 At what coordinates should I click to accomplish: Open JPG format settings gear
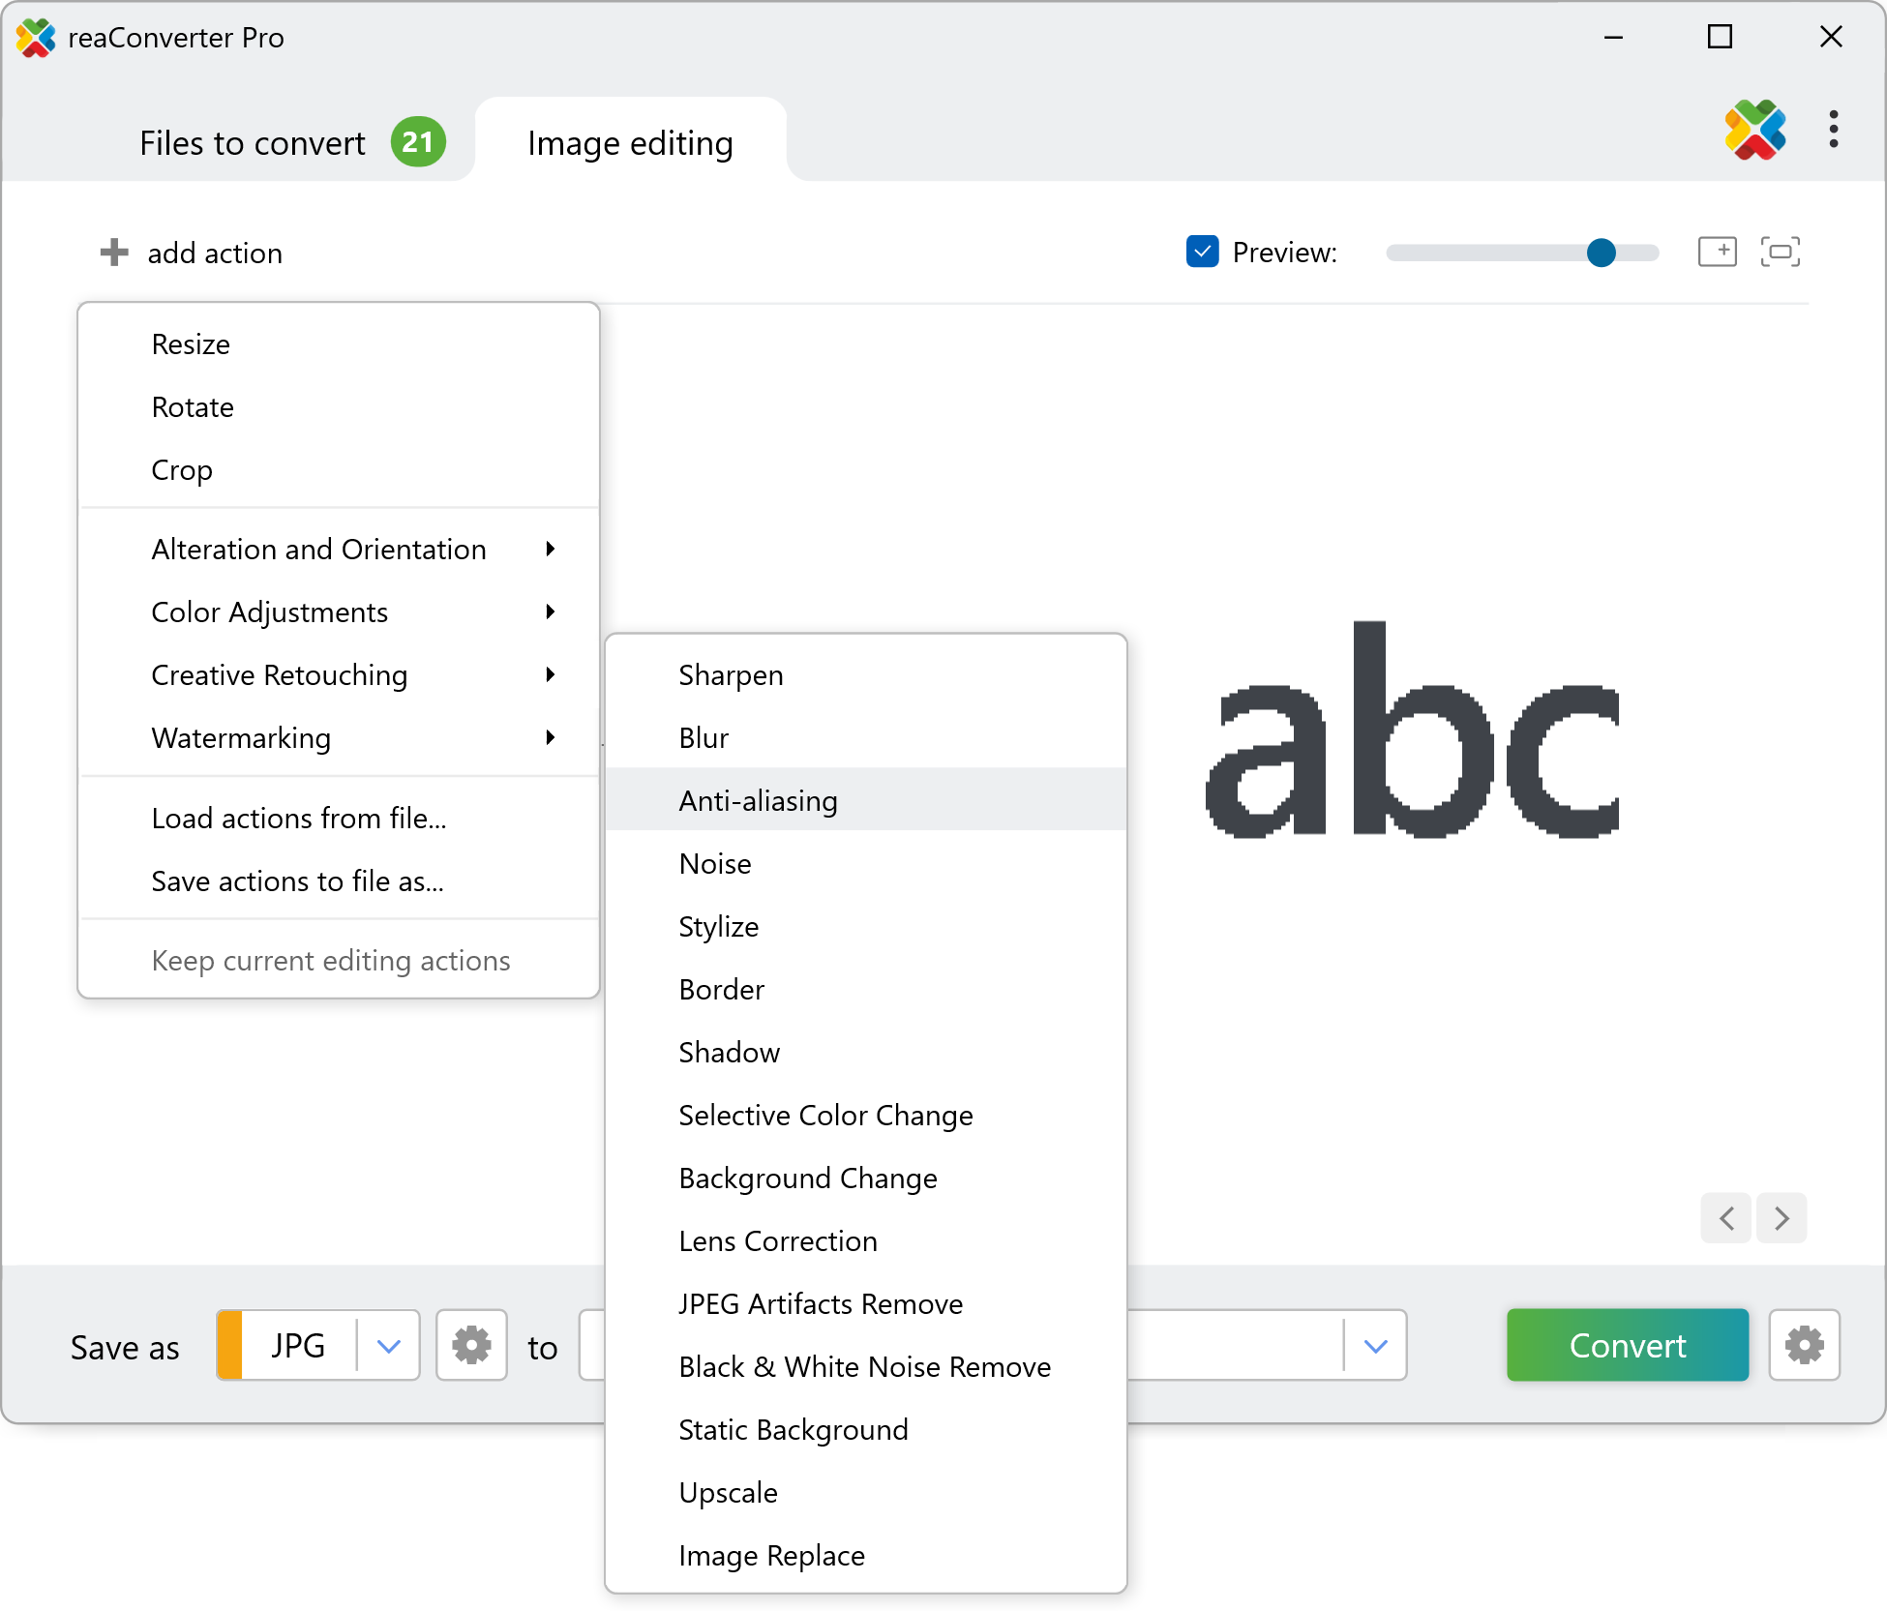pyautogui.click(x=471, y=1345)
